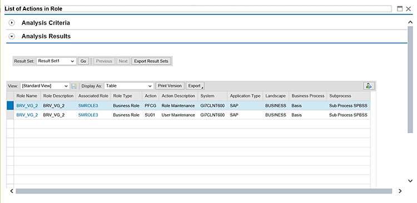Image resolution: width=417 pixels, height=203 pixels.
Task: Open the table personalization settings icon
Action: tap(369, 86)
